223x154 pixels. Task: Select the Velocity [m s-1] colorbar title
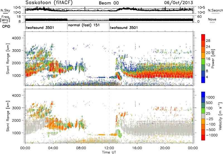[x=220, y=116]
